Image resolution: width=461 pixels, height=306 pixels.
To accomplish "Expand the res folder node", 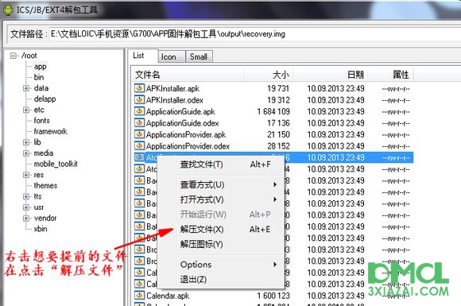I will click(x=26, y=175).
